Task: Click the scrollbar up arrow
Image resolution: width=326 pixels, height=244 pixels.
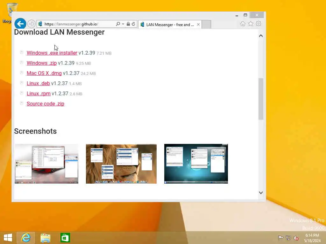Action: [261, 36]
